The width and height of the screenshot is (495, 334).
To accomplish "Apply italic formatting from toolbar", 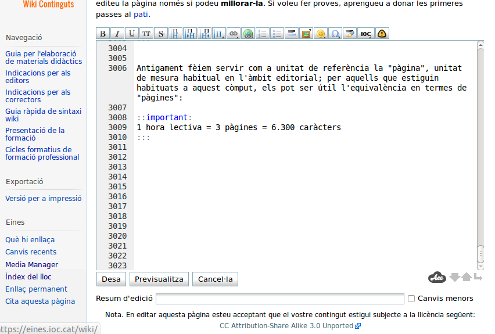I will 117,34.
